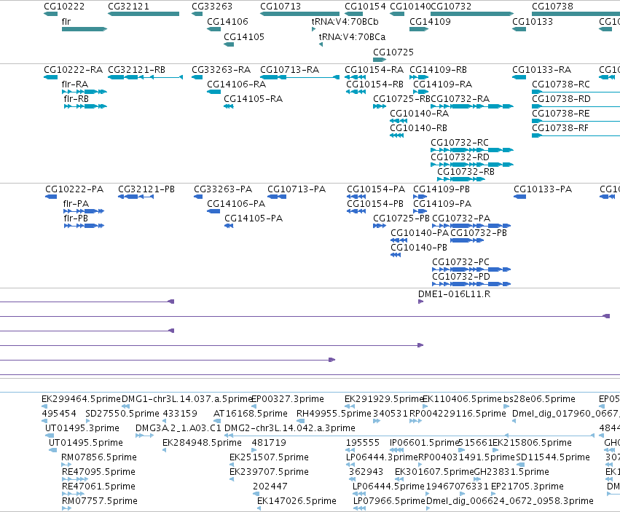Select transcript CG10738-RC
620x512 pixels.
coord(561,84)
